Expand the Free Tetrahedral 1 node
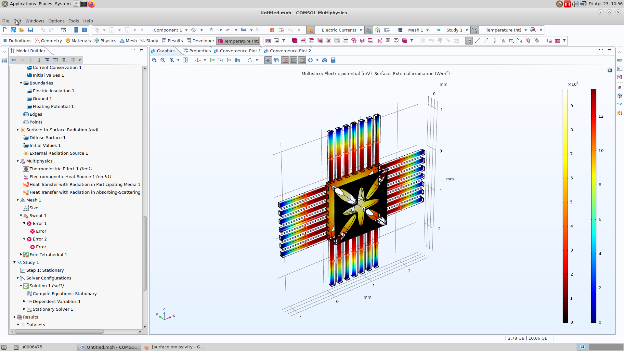This screenshot has height=351, width=624. (x=21, y=254)
